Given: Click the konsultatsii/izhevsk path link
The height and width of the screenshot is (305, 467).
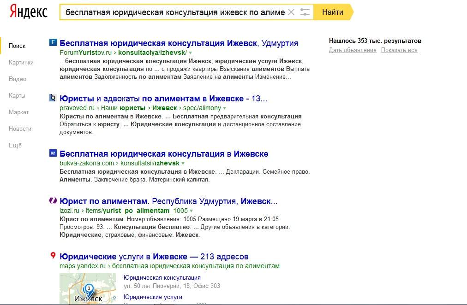Looking at the screenshot, I should 150,163.
